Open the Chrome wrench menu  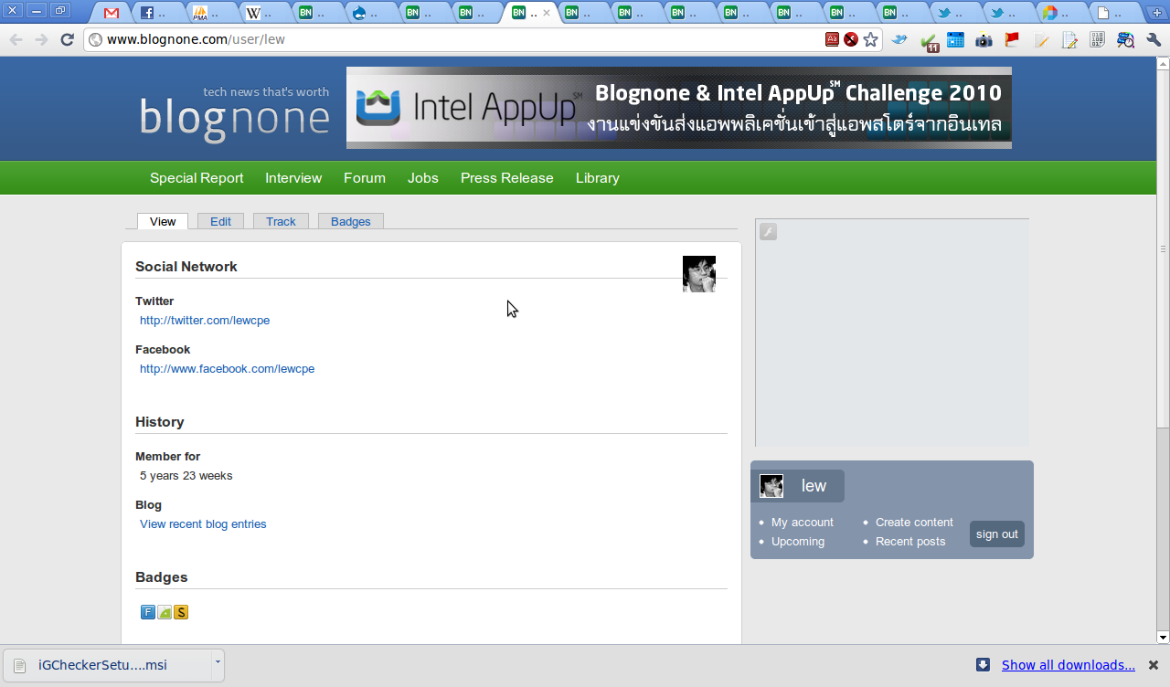coord(1154,39)
